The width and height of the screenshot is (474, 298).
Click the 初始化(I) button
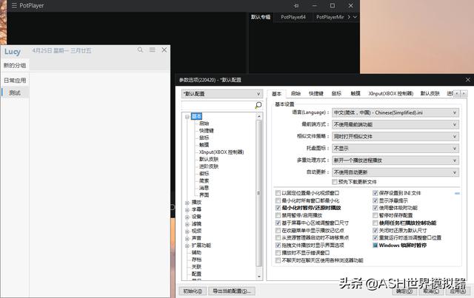193,291
